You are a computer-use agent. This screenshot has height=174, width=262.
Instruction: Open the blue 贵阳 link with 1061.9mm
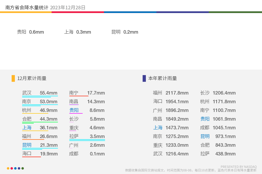tap(205, 119)
